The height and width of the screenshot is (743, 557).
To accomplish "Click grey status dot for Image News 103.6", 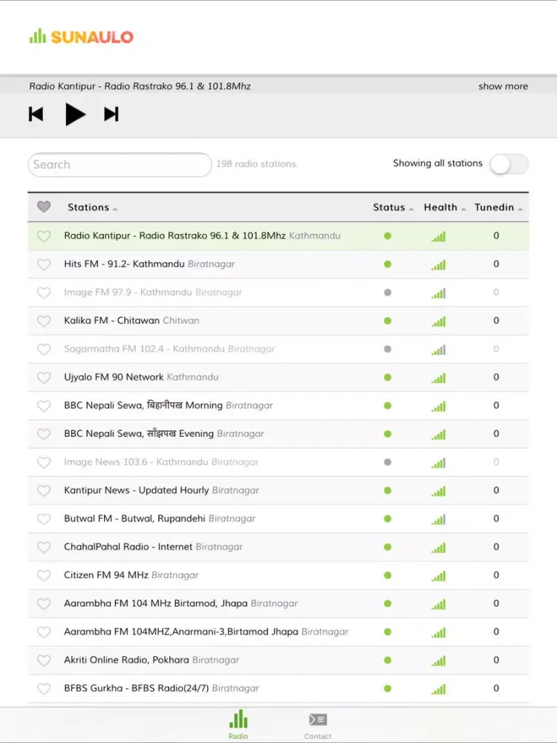I will (388, 462).
